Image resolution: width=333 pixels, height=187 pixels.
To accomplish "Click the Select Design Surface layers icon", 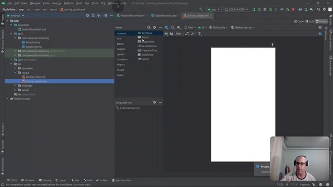I will click(166, 28).
